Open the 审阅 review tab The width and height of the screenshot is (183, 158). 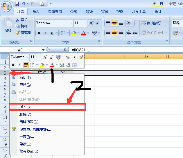[105, 11]
